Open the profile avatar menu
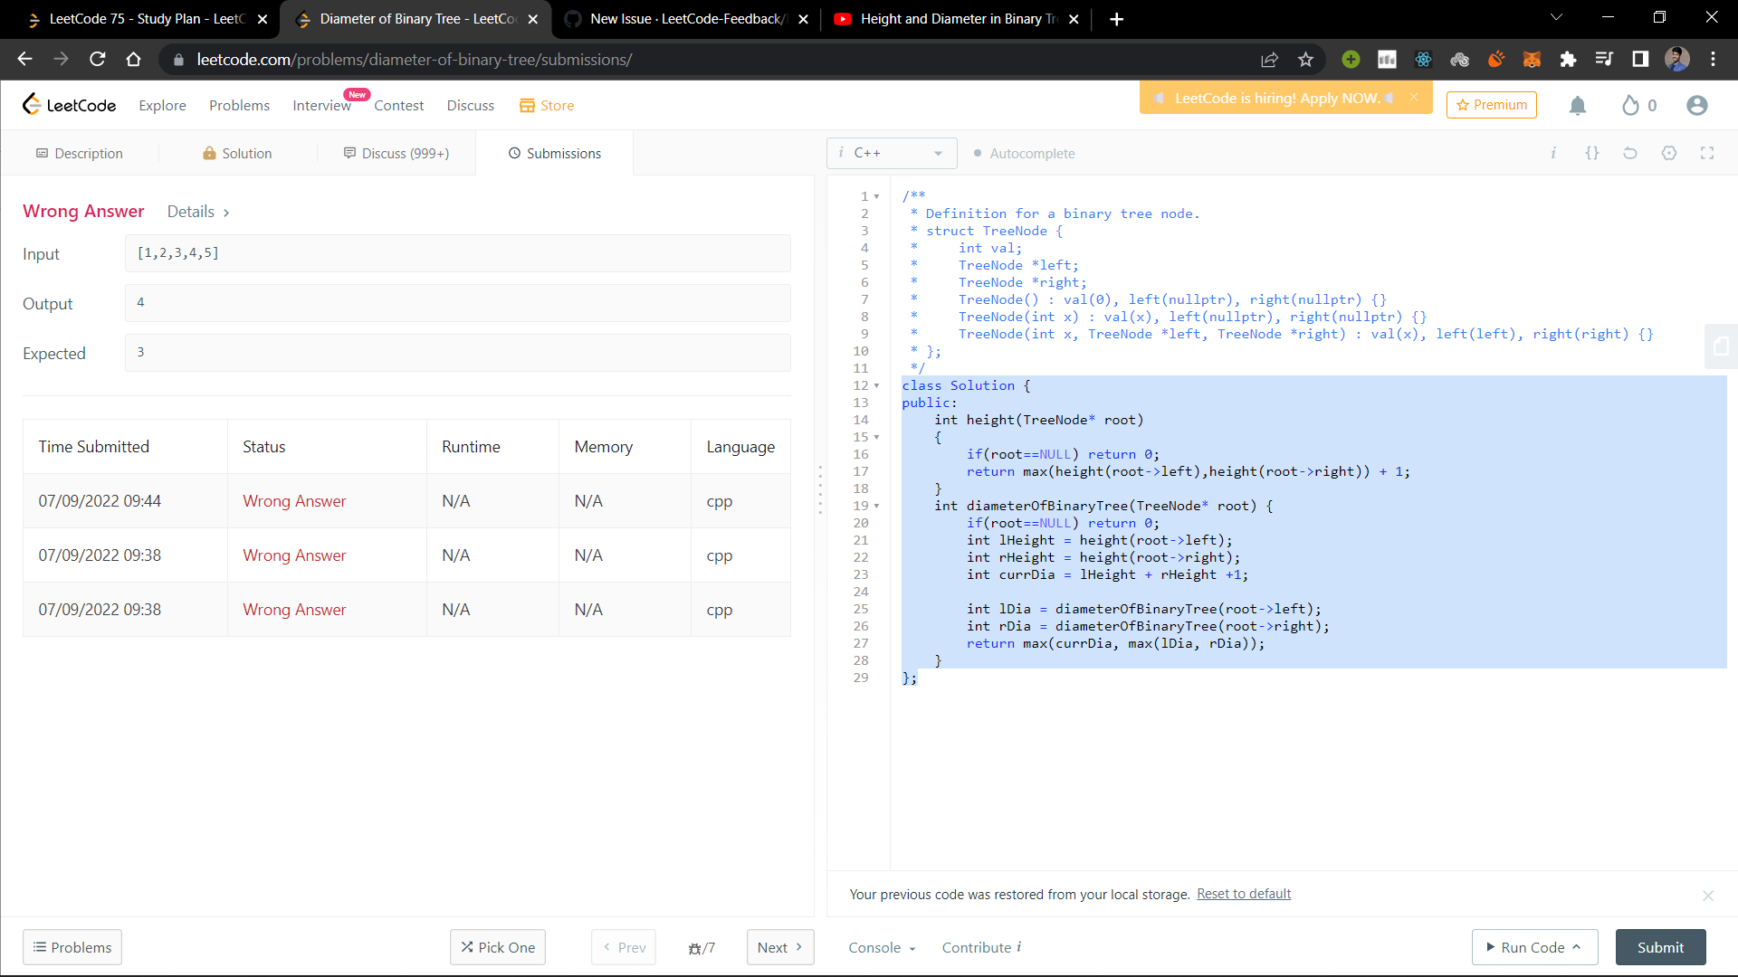1738x977 pixels. [1697, 106]
